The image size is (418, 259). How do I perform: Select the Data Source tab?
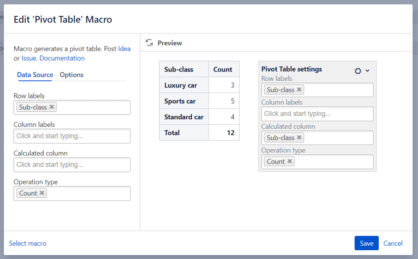click(35, 75)
